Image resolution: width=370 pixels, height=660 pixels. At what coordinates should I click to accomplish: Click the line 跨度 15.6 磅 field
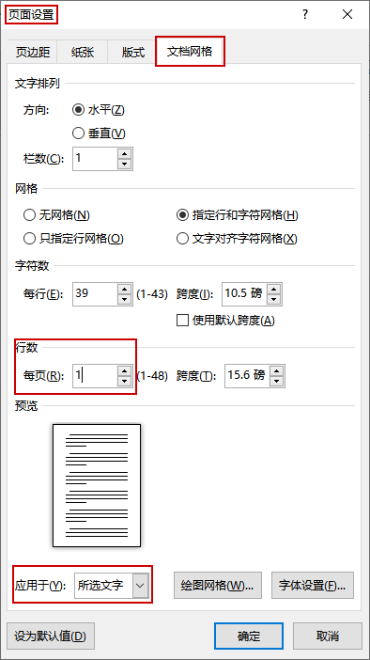(247, 375)
